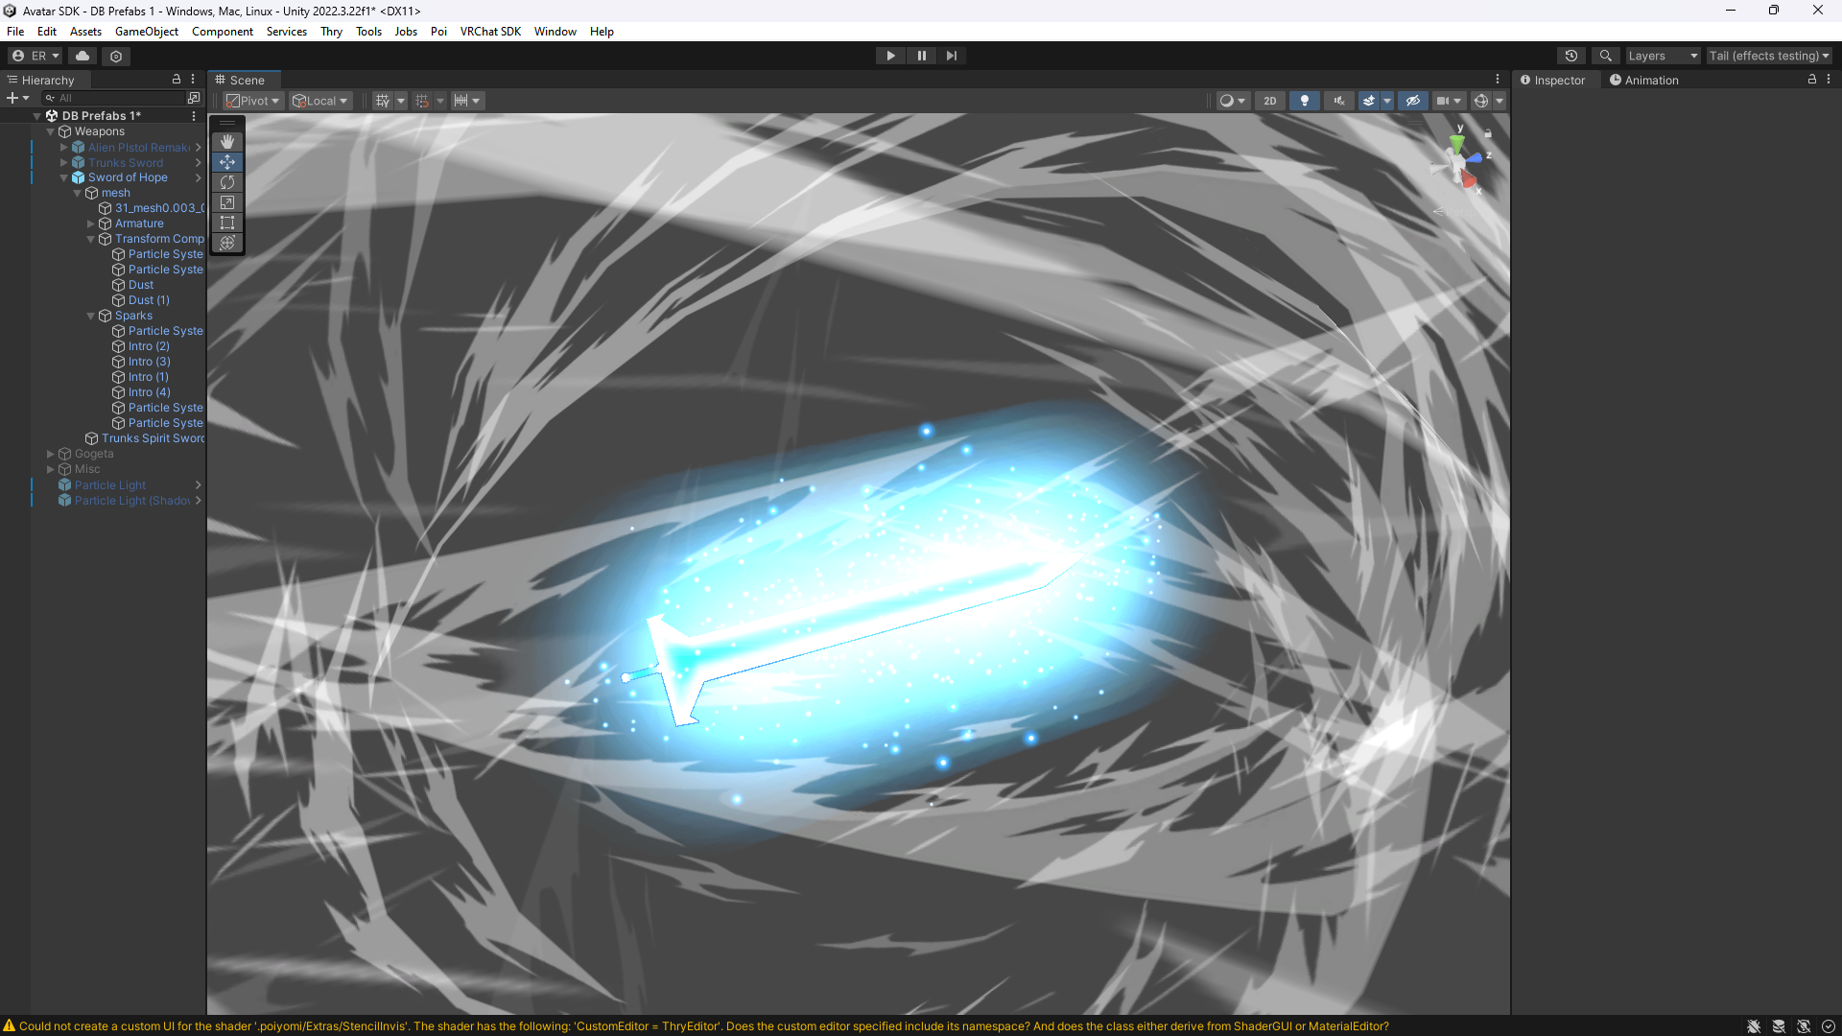Open the Local handle orientation dropdown

tap(319, 100)
